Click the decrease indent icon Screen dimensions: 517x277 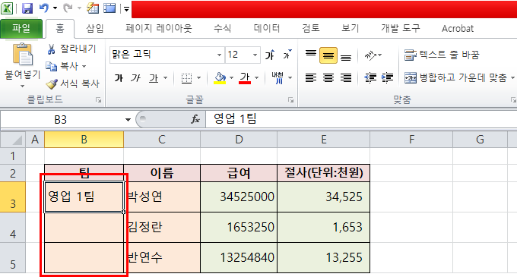370,78
